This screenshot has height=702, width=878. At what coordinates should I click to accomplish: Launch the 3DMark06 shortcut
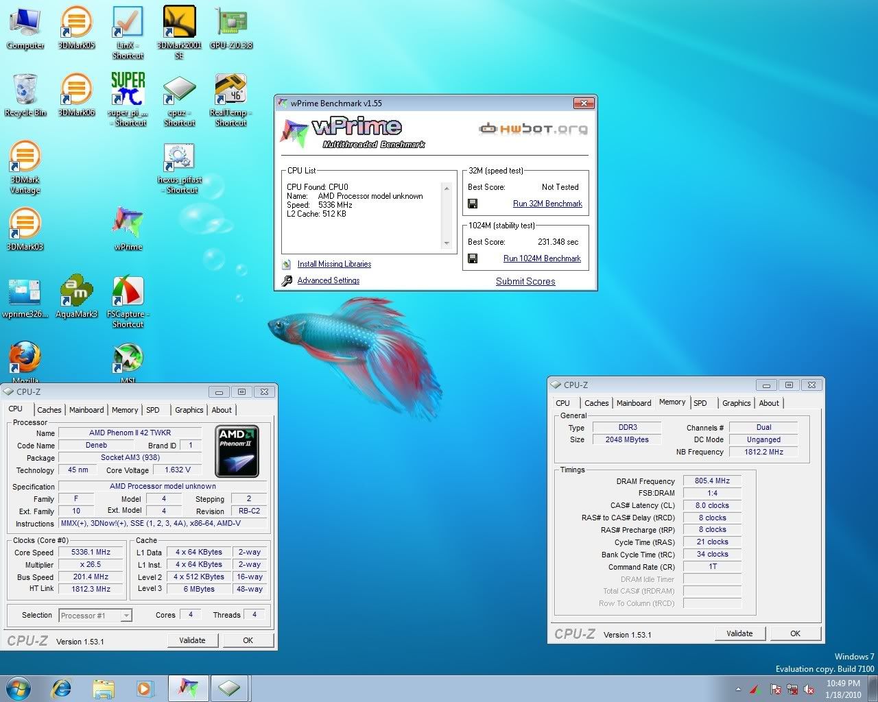click(76, 95)
